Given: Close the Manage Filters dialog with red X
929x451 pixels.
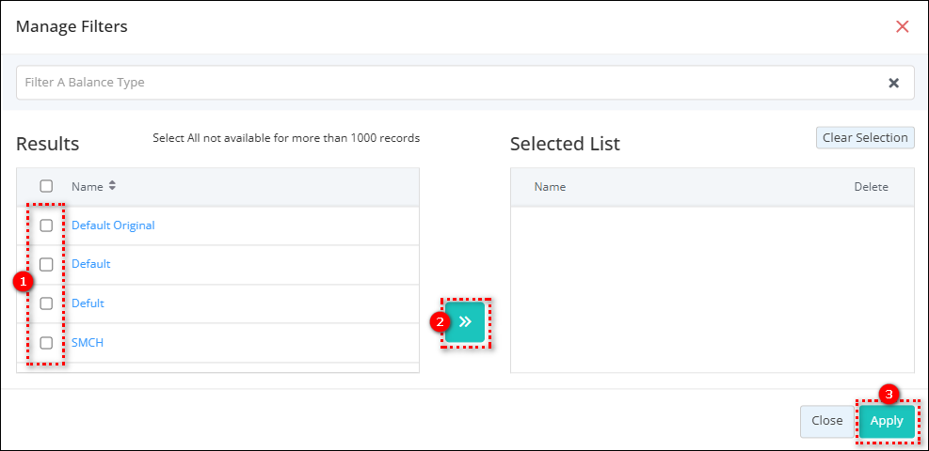Looking at the screenshot, I should [902, 26].
